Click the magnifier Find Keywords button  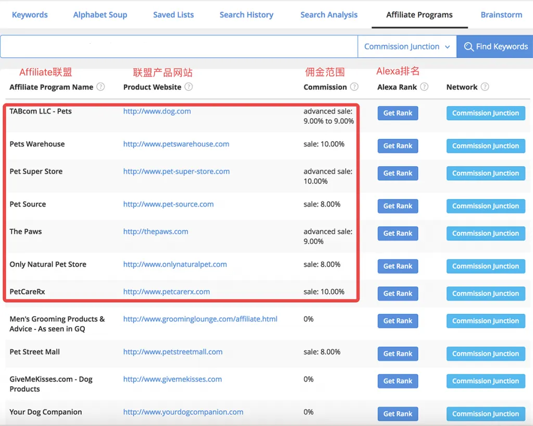(495, 46)
